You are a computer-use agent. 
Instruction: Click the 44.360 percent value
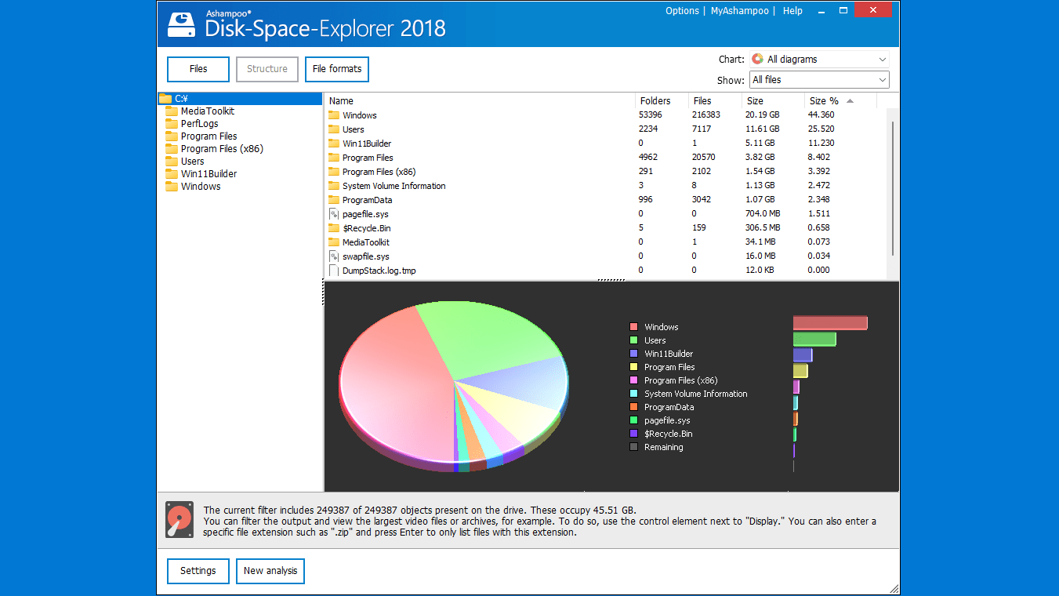click(x=821, y=115)
